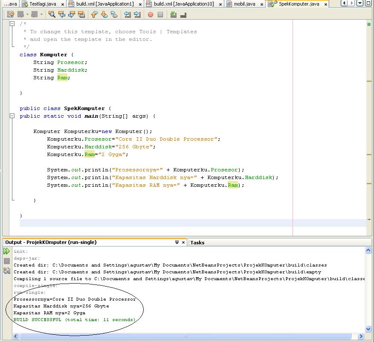Click Output vertical scrollbar up arrow

click(368, 250)
